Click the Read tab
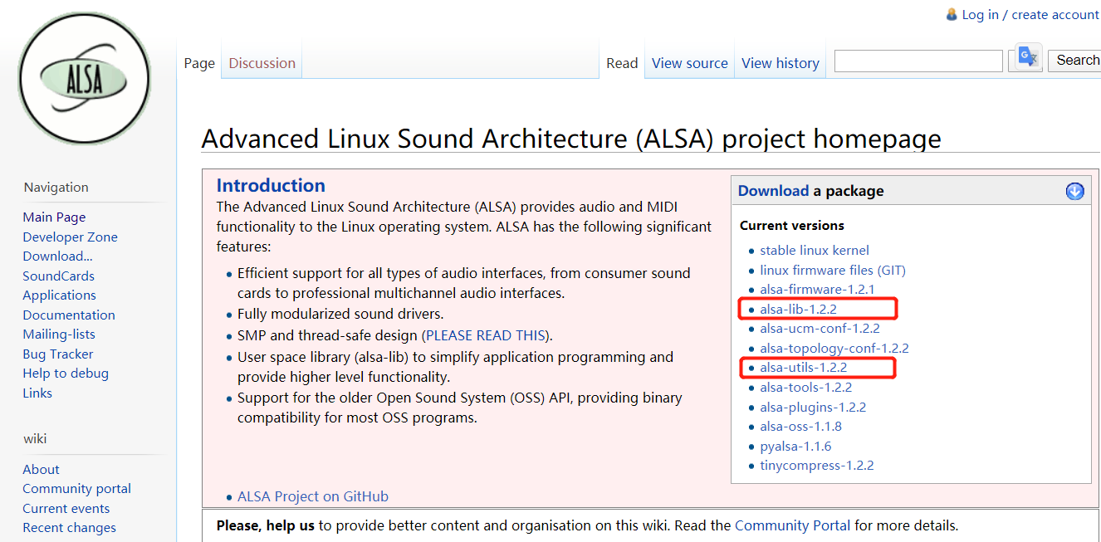Viewport: 1101px width, 542px height. tap(622, 63)
